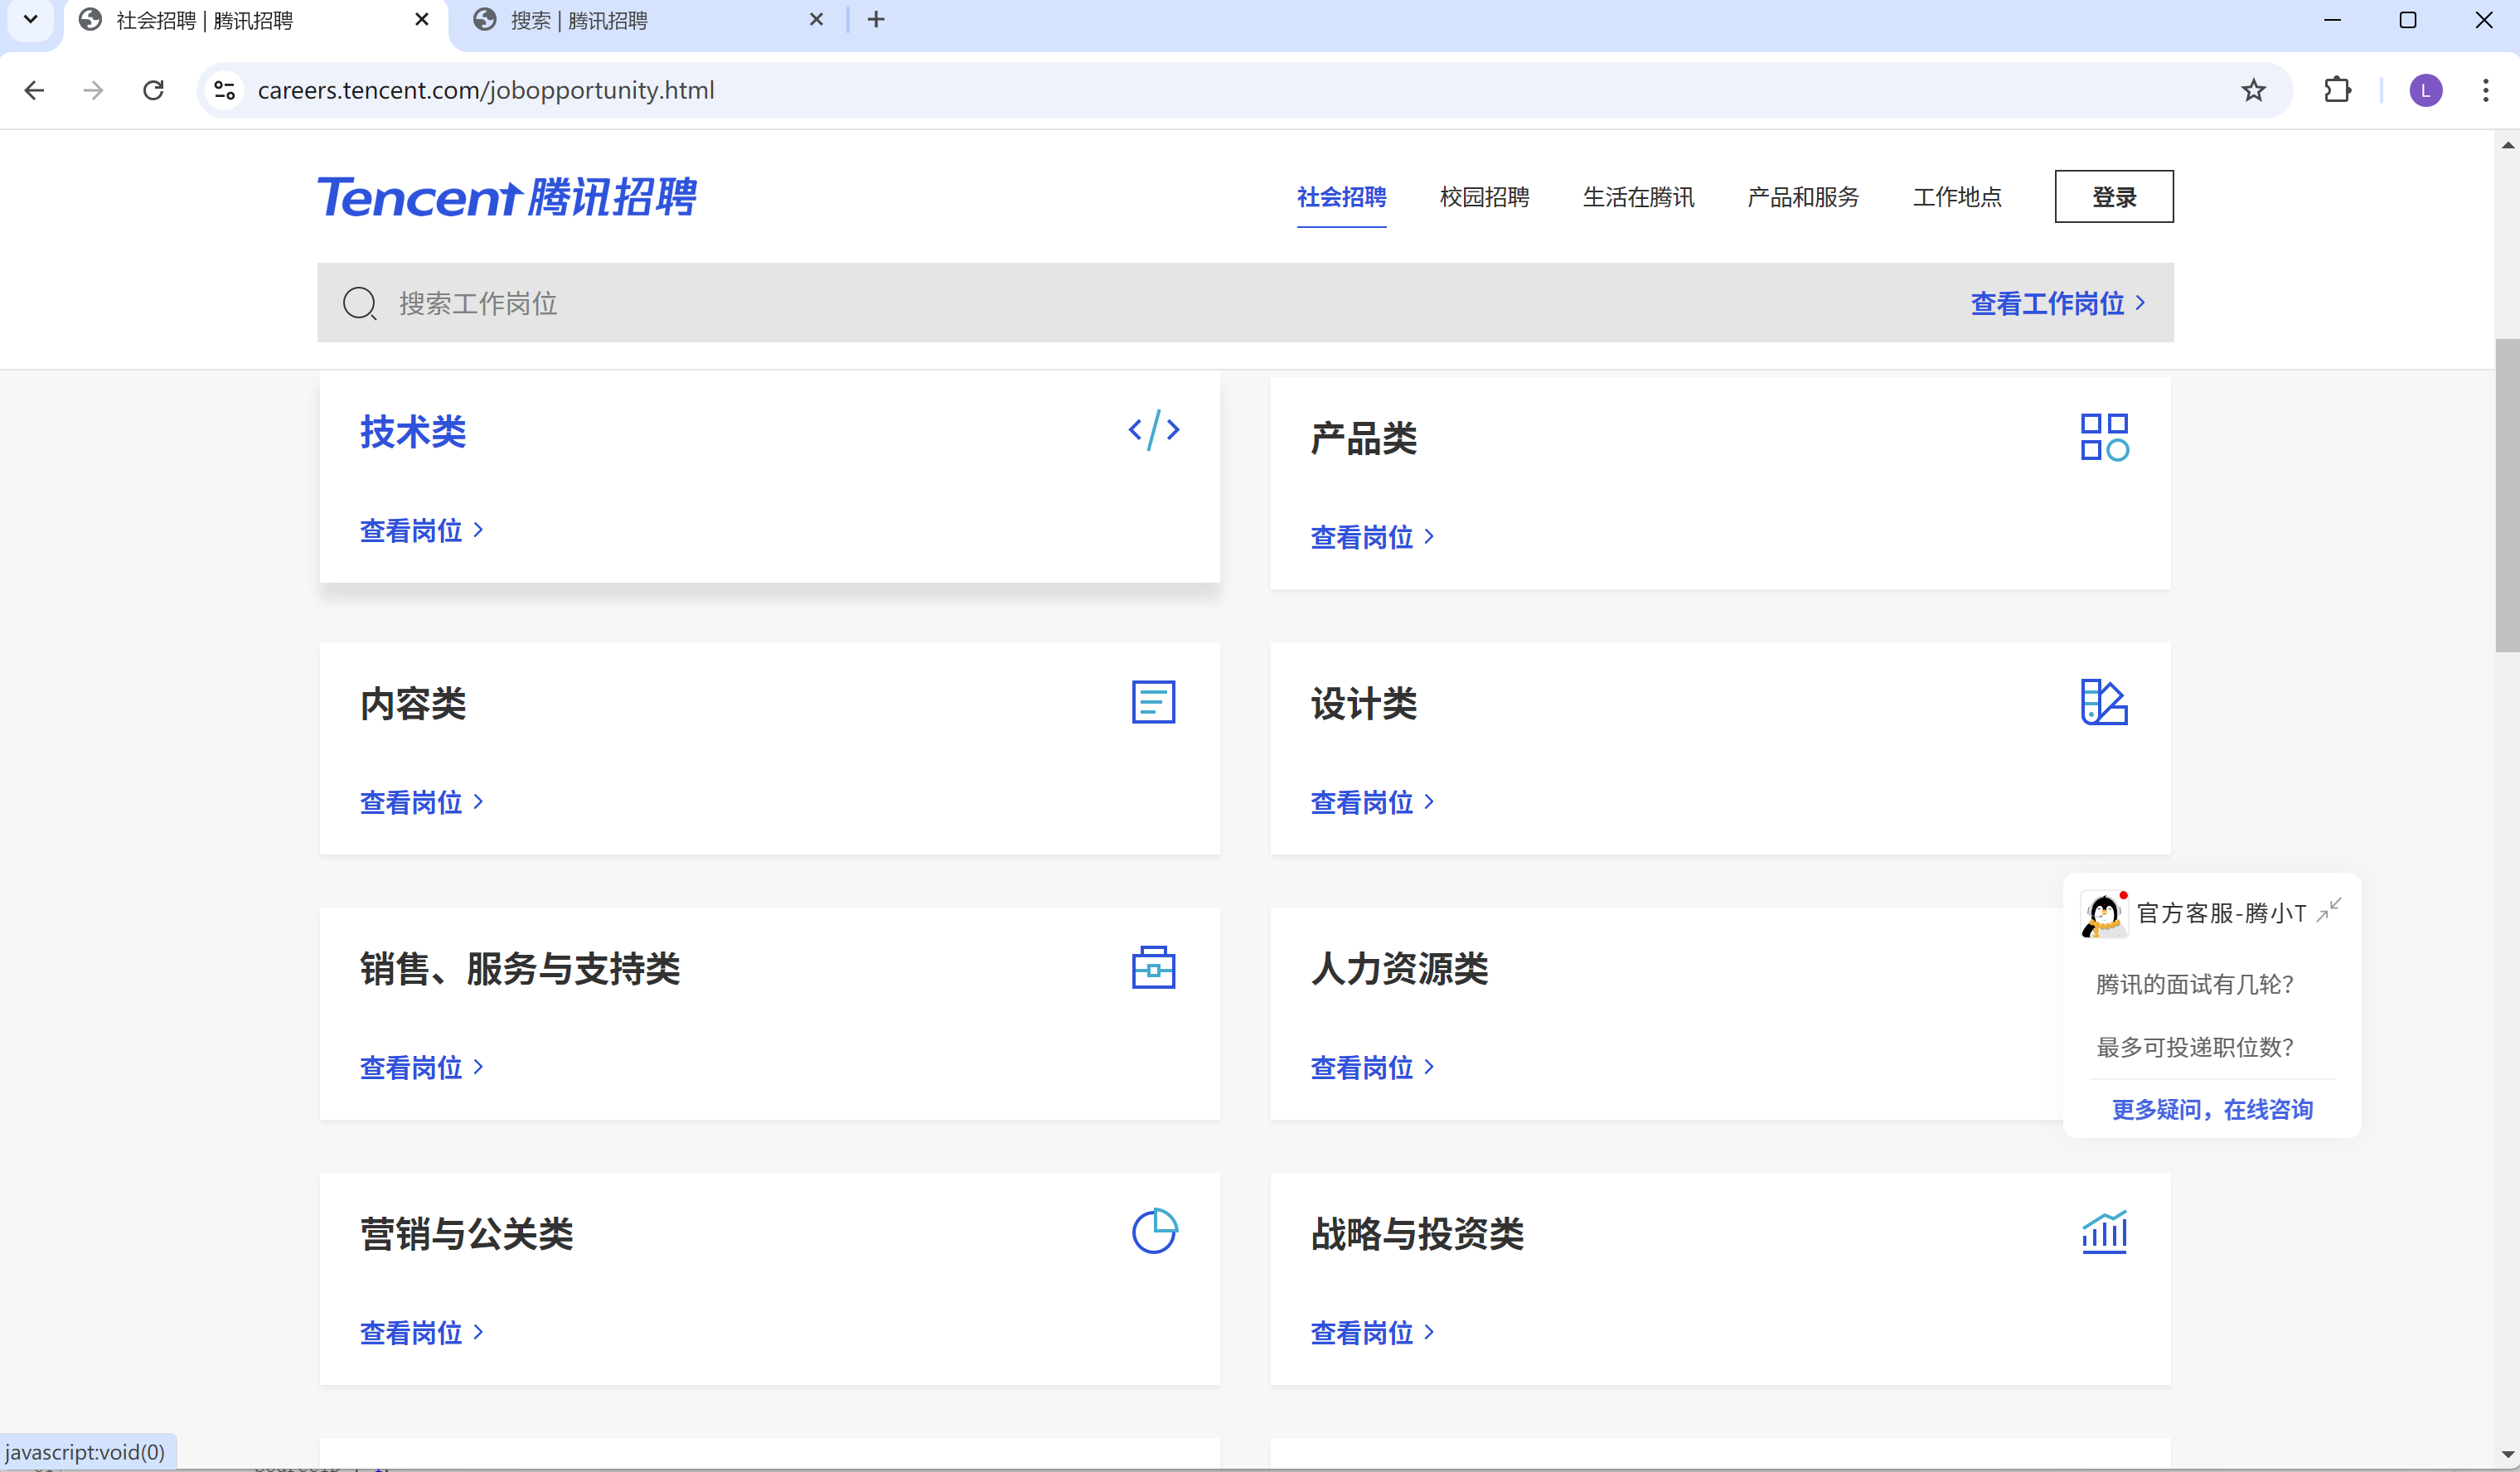
Task: Click the pen-ruler icon on 设计类 card
Action: 2104,702
